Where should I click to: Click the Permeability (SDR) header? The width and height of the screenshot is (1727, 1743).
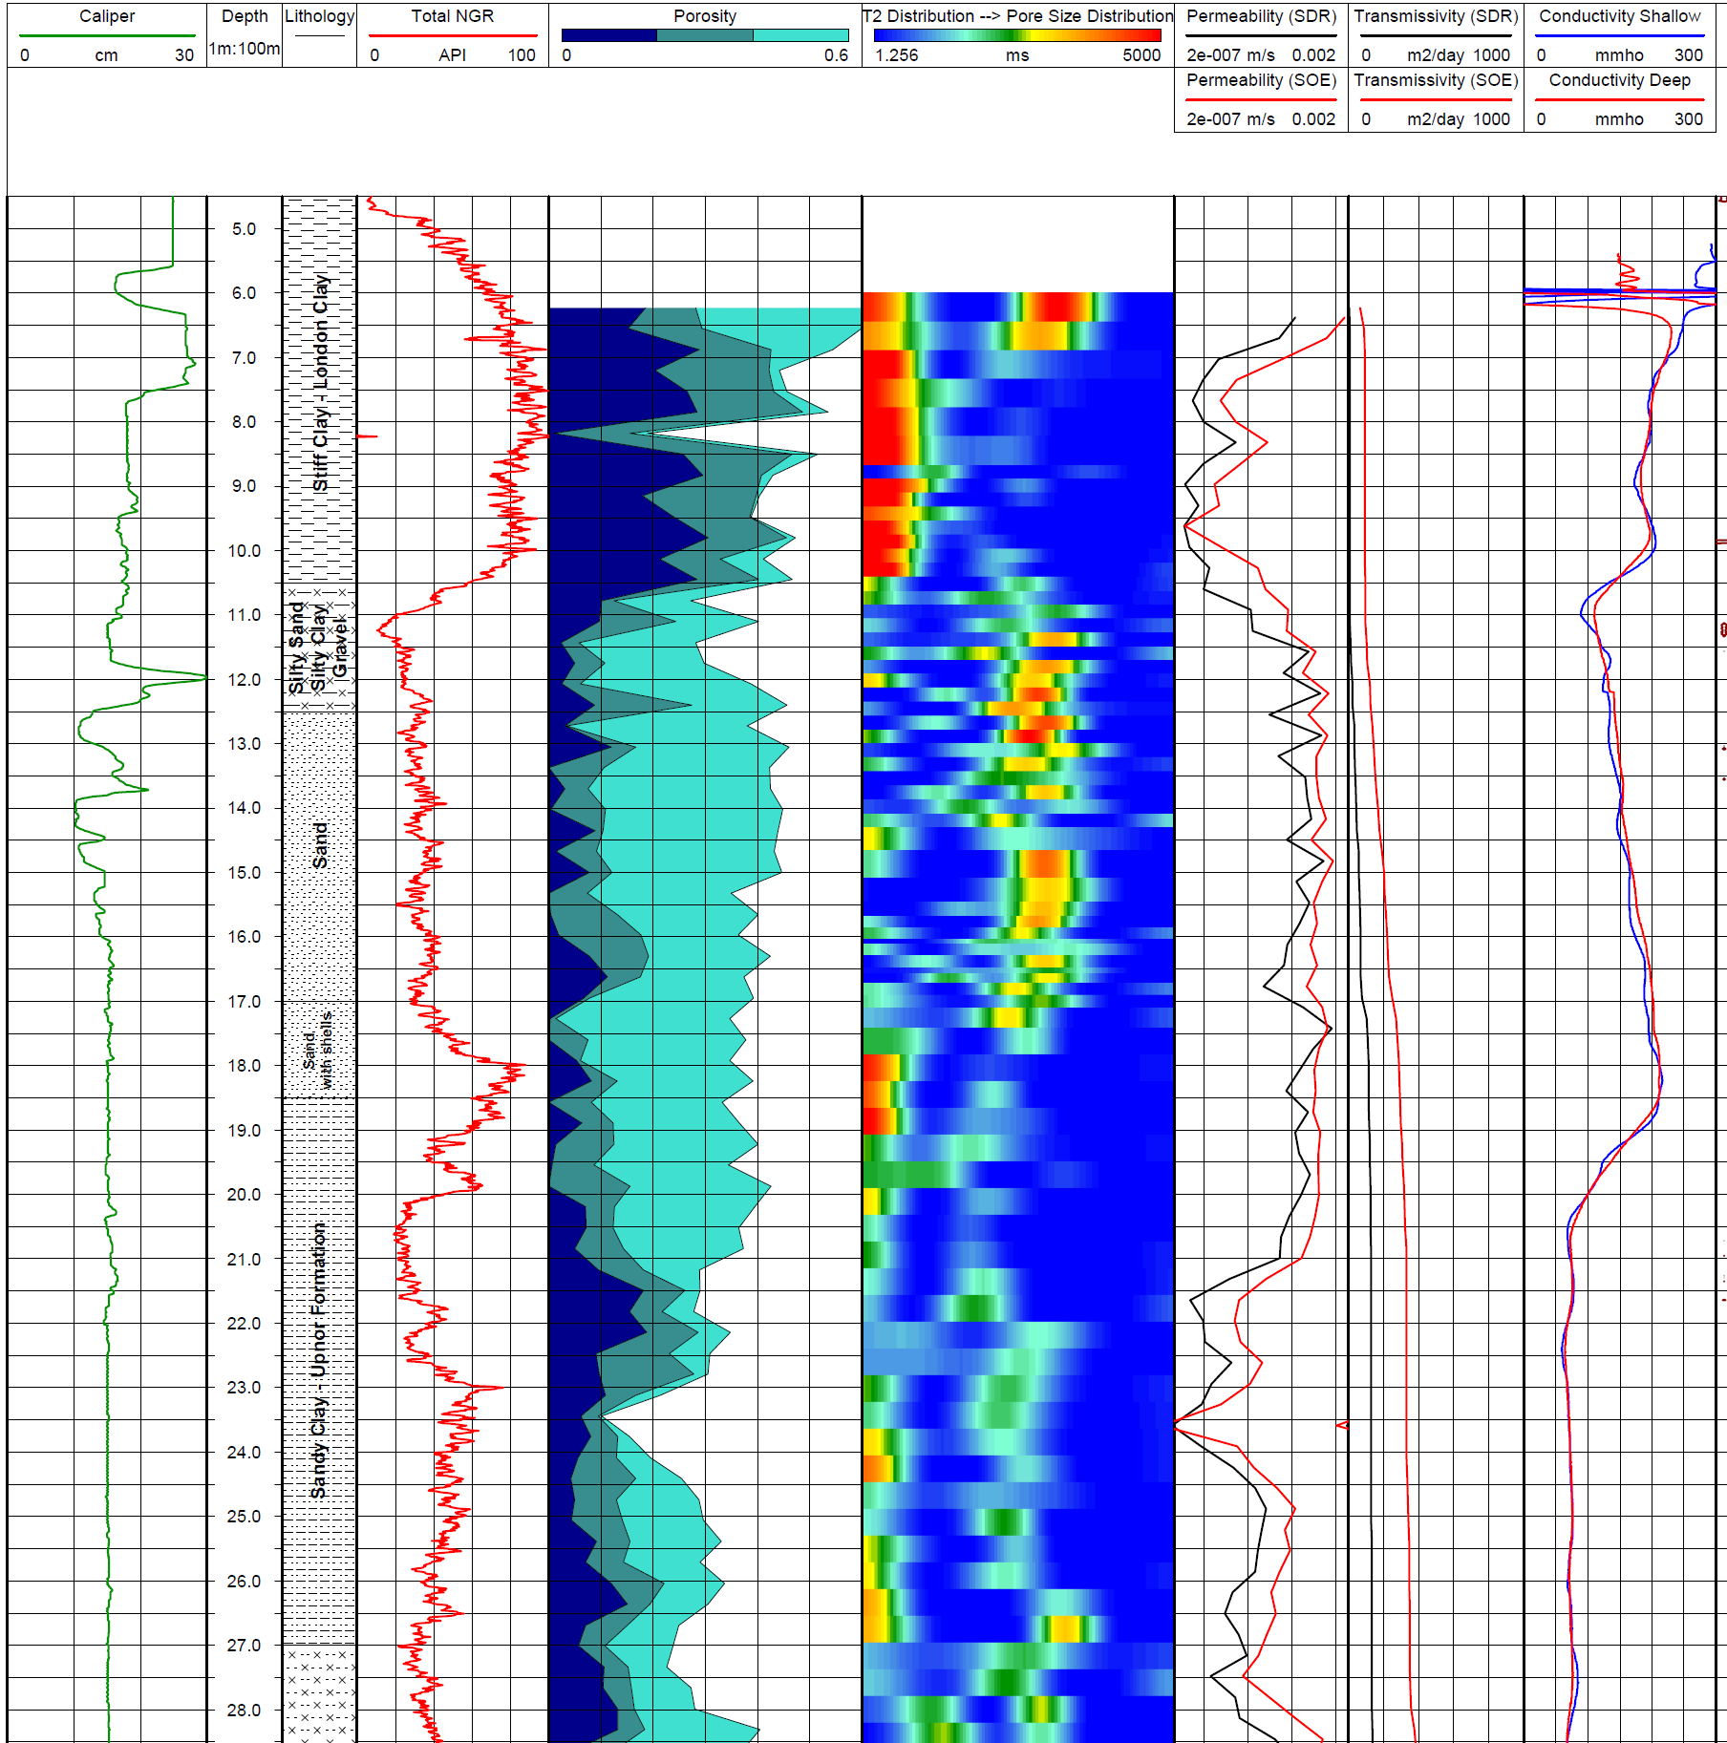pos(1261,16)
